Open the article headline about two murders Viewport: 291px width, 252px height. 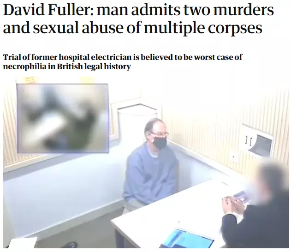click(138, 18)
